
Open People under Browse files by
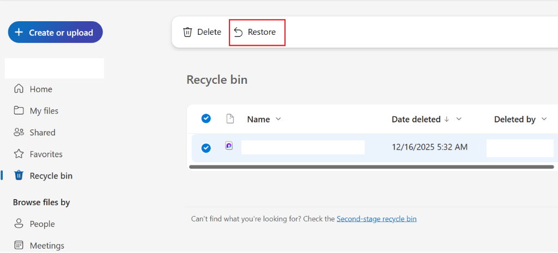click(42, 224)
